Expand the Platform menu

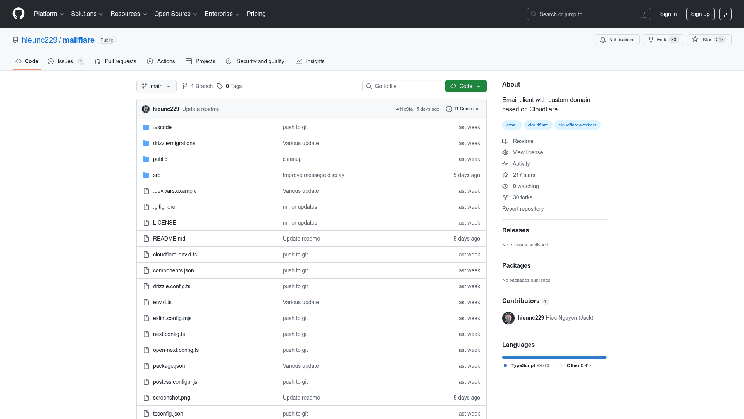[x=49, y=14]
